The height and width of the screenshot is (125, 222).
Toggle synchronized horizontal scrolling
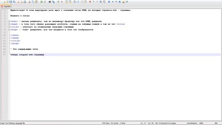coord(70,2)
